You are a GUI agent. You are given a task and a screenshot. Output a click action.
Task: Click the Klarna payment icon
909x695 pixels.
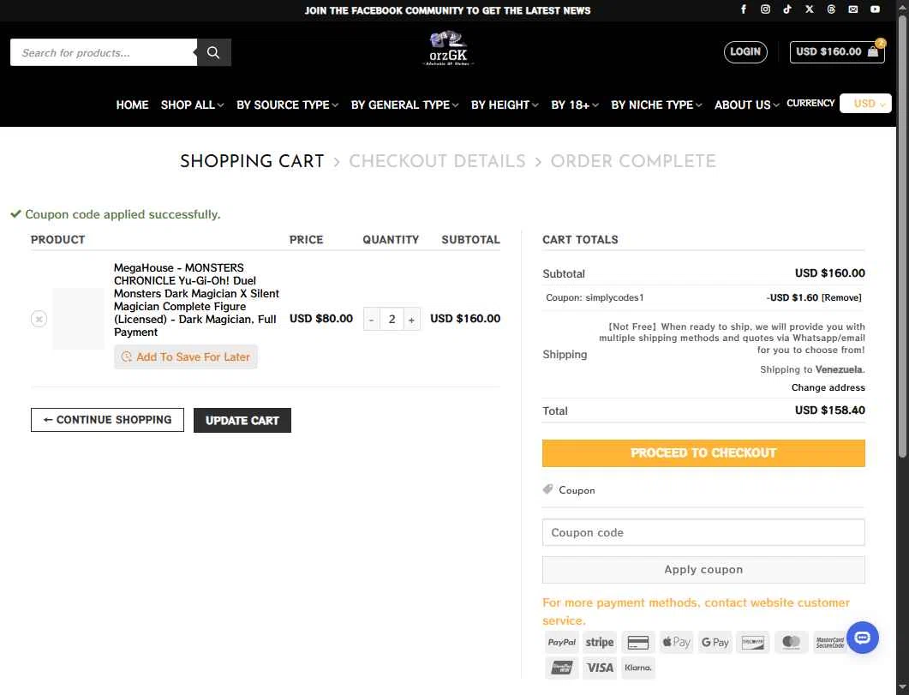pos(638,668)
